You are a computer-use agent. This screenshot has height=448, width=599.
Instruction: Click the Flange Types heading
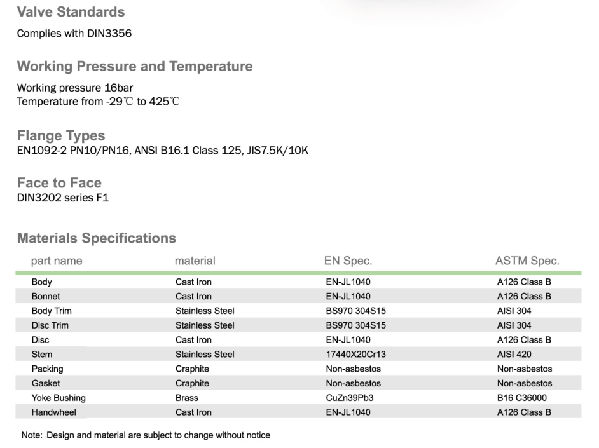61,136
